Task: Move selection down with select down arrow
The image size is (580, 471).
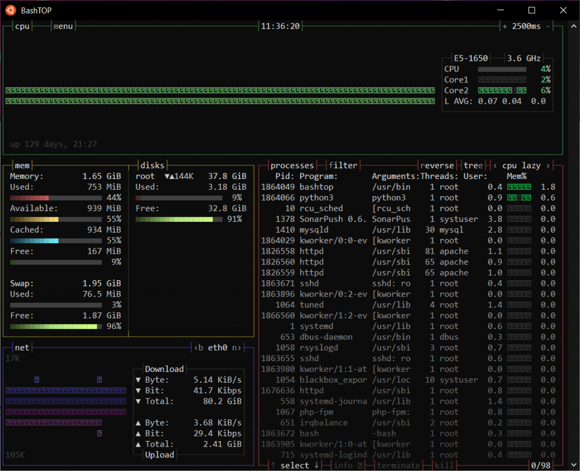Action: pos(315,465)
